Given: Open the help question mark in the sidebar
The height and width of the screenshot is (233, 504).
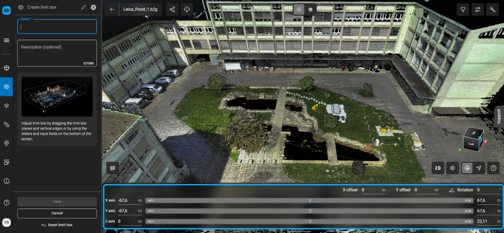Looking at the screenshot, I should point(6,202).
